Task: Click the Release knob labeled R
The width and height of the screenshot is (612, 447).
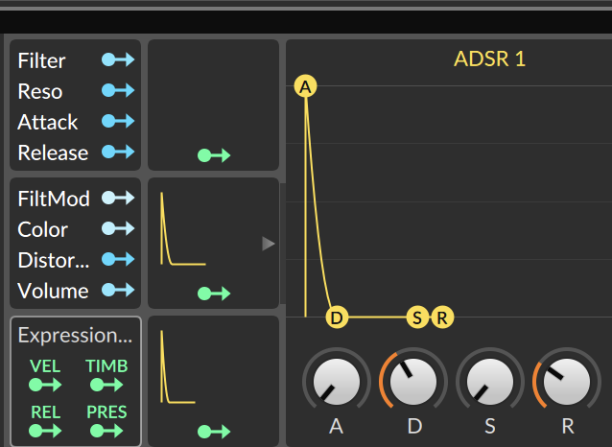Action: [567, 381]
